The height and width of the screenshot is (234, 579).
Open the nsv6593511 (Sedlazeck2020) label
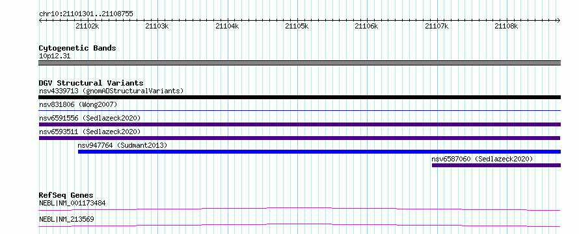pos(90,132)
